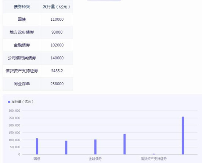
Task: Click the 102000 value cell
Action: (x=57, y=45)
